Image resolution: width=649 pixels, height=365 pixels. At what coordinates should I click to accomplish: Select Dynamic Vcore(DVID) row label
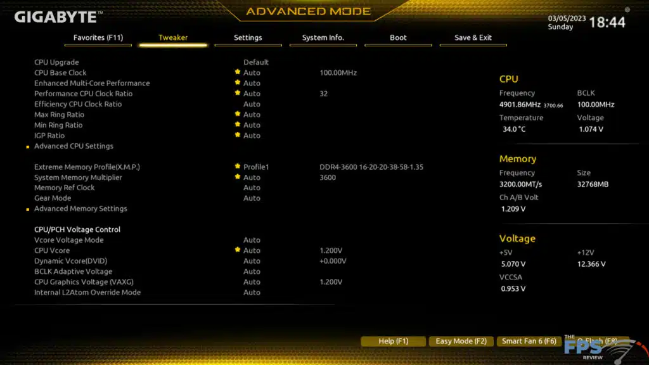[x=70, y=260]
